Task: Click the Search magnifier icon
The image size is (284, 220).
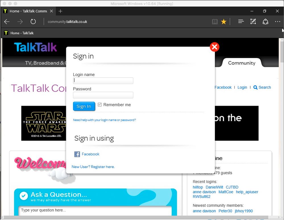Action: (x=255, y=88)
